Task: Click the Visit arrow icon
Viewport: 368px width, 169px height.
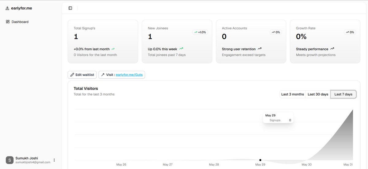Action: point(103,75)
